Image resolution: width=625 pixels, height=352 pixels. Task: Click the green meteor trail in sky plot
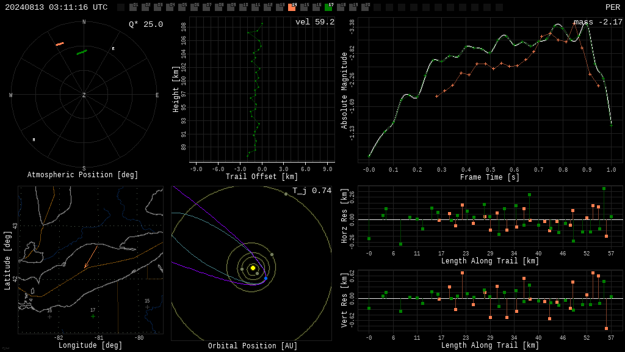(x=82, y=52)
